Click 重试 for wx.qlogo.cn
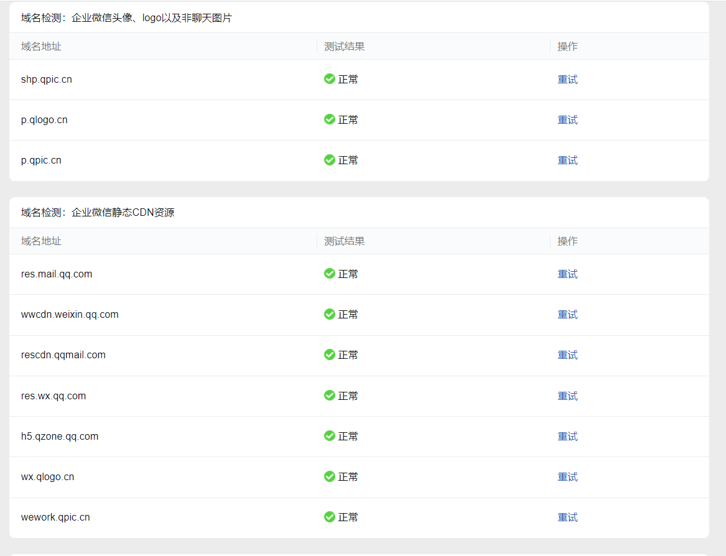 (x=567, y=477)
